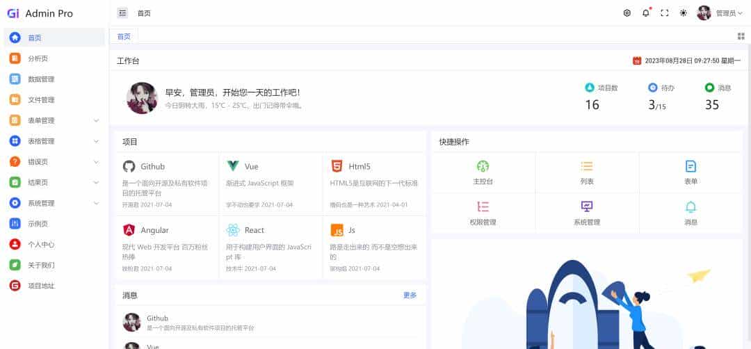Screen dimensions: 751x349
Task: Click 更多 link in the 消息 panel
Action: [410, 295]
